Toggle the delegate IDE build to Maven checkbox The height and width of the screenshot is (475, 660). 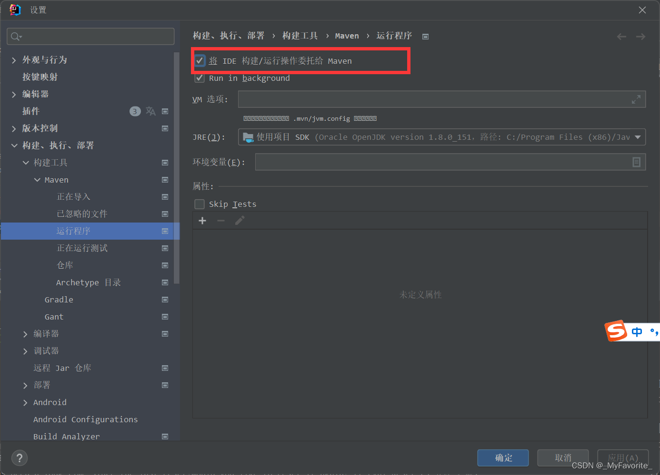[x=200, y=61]
